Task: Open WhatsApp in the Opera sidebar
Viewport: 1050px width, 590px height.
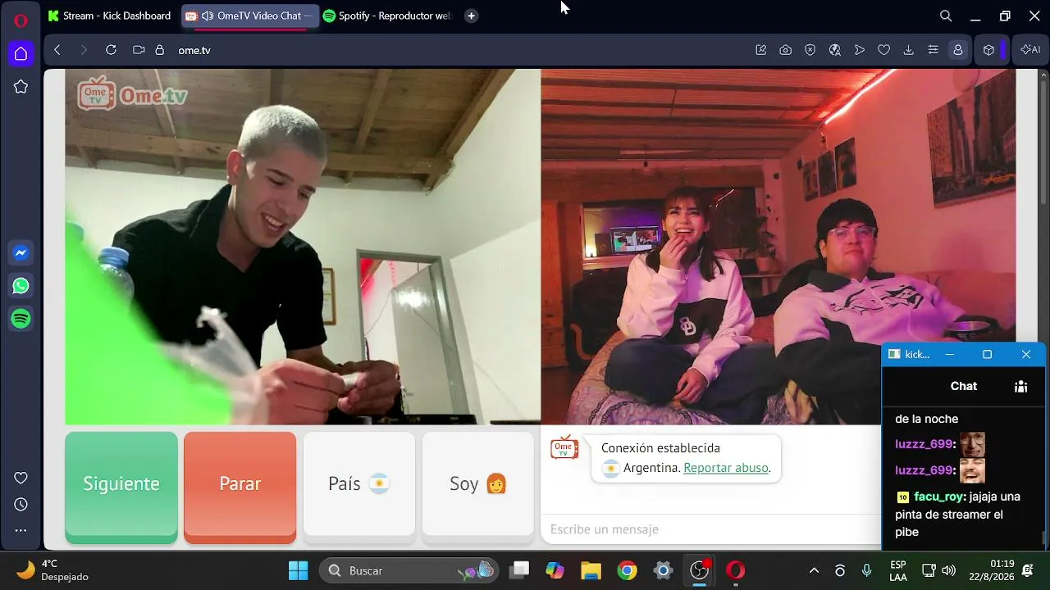Action: click(x=21, y=286)
